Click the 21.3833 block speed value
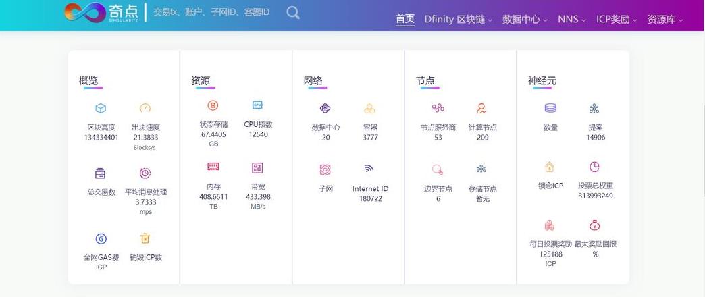705x297 pixels. pos(146,138)
